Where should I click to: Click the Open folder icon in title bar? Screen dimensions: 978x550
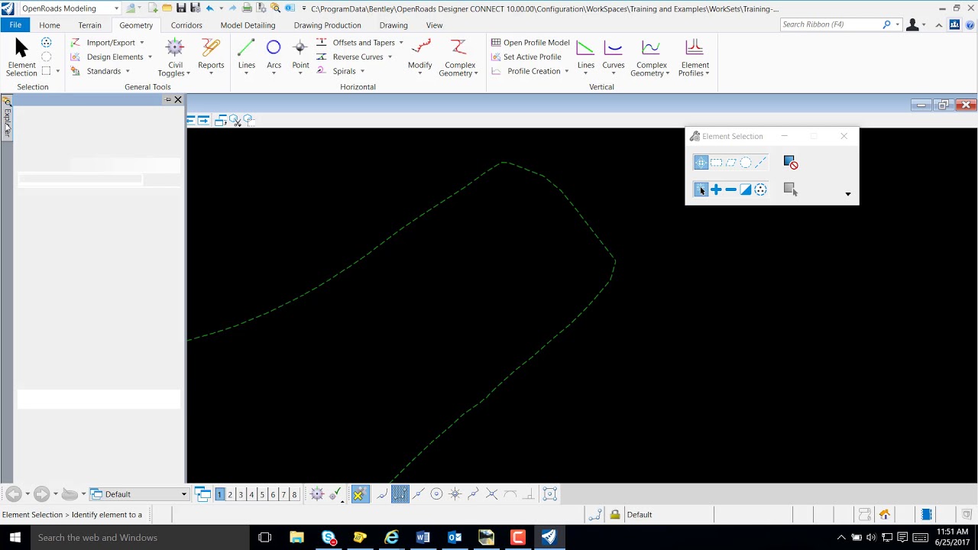167,8
